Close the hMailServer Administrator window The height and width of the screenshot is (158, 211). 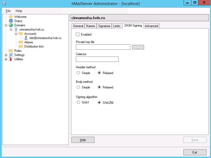coord(204,3)
